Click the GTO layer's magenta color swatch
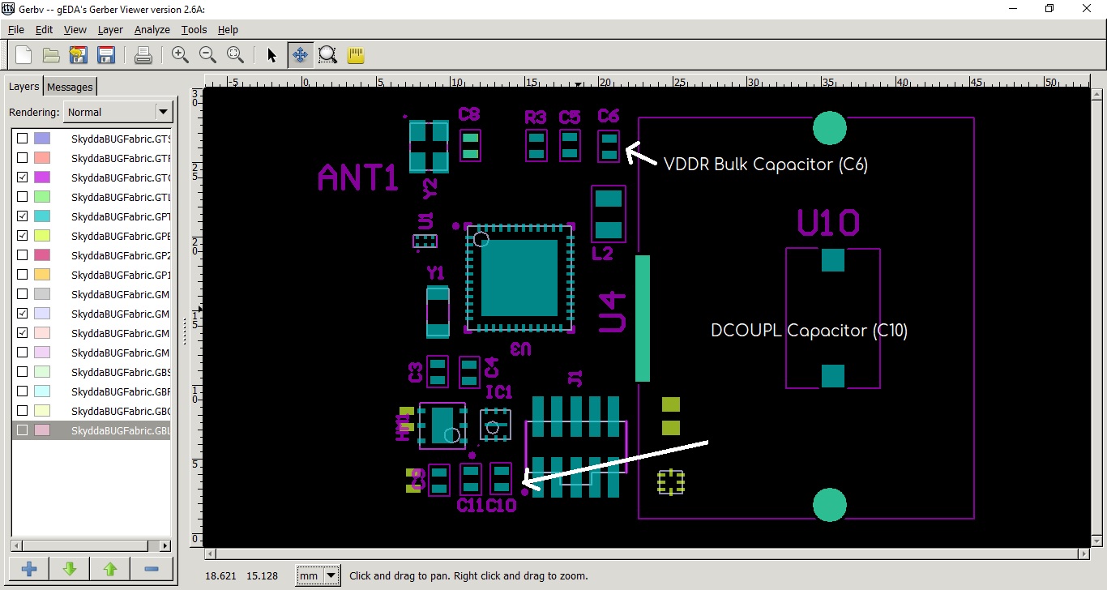Image resolution: width=1107 pixels, height=590 pixels. click(41, 177)
